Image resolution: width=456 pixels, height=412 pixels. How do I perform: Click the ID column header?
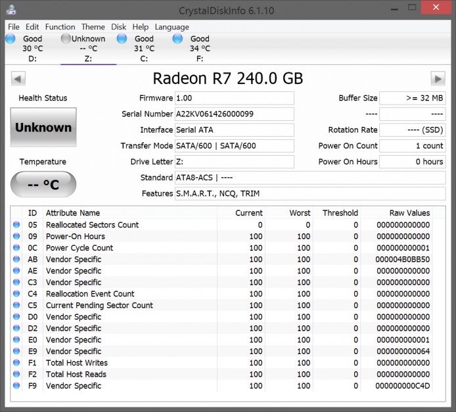[32, 213]
